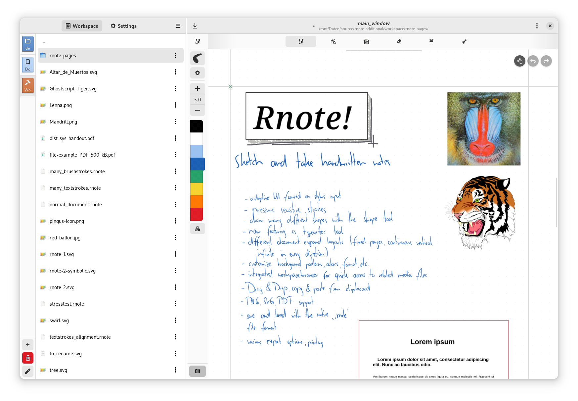Open the main window three-dot menu

[537, 26]
